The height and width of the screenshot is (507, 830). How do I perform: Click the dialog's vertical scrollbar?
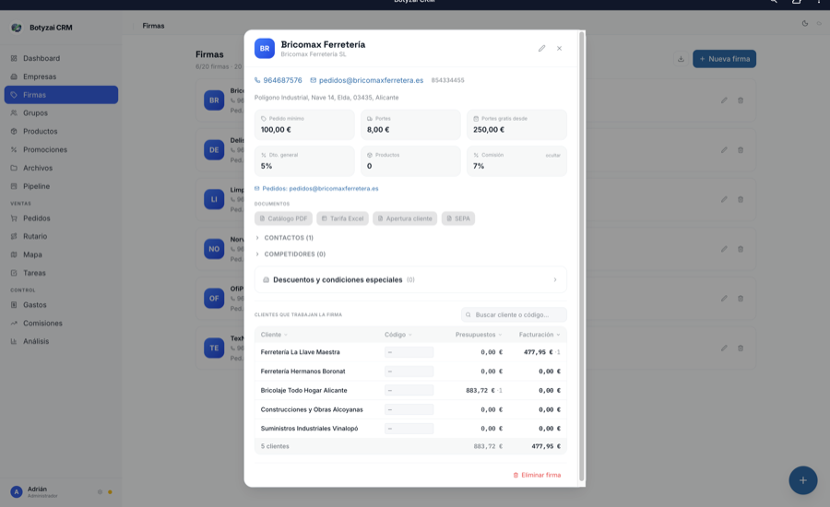582,256
